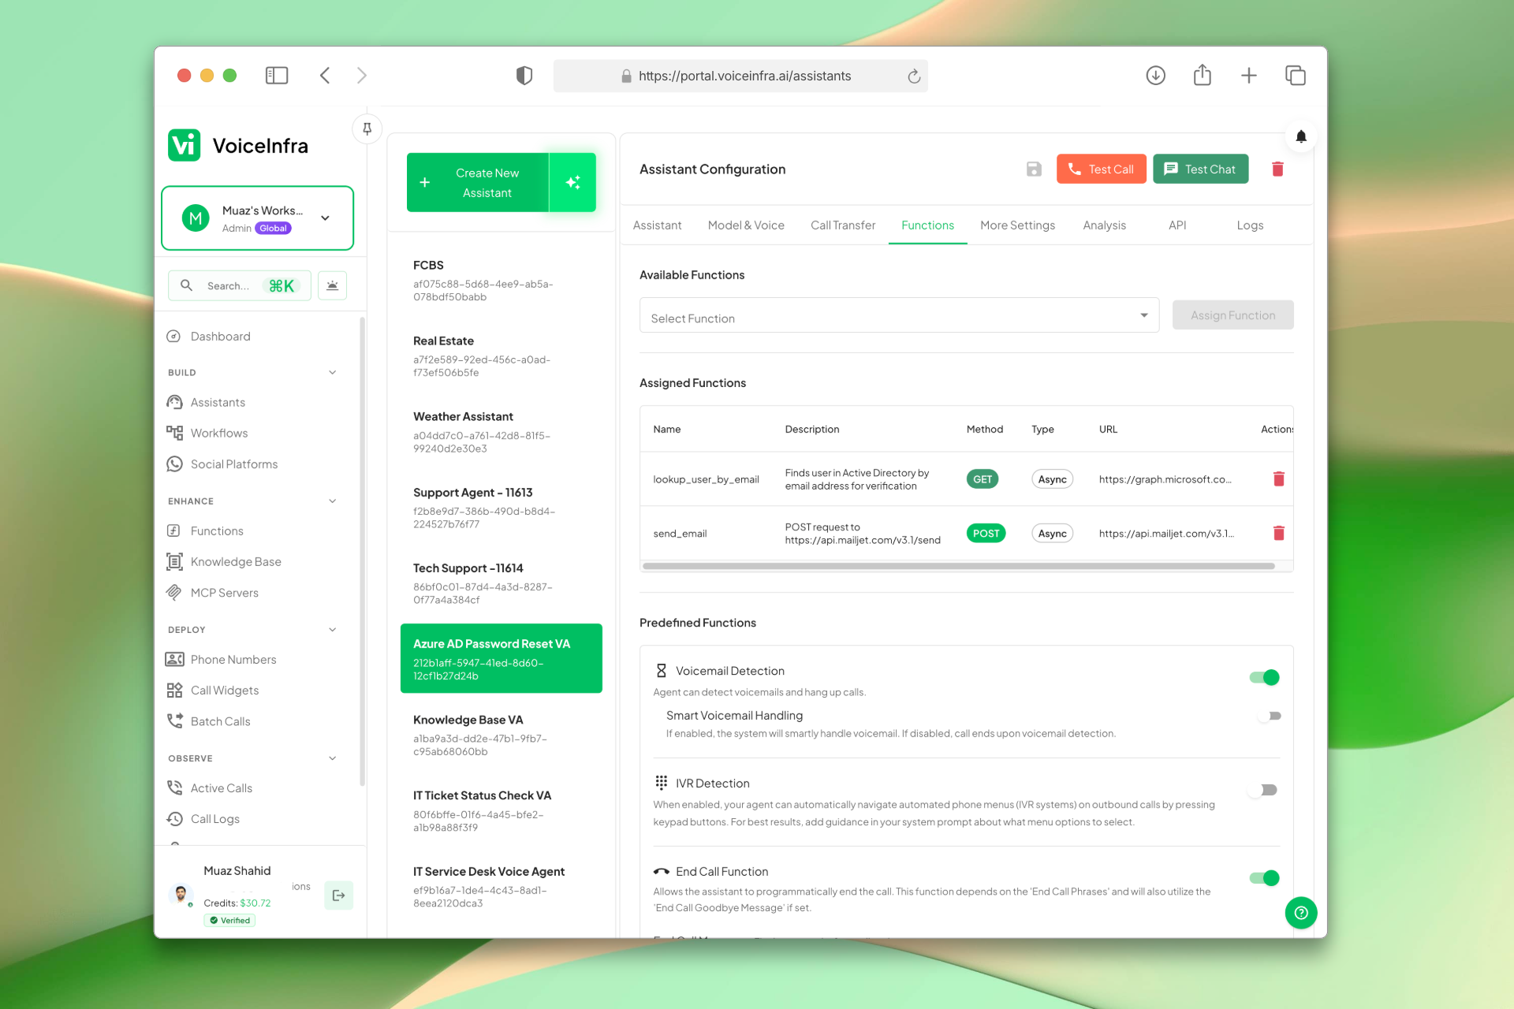Collapse the BUILD sidebar section

click(x=332, y=372)
